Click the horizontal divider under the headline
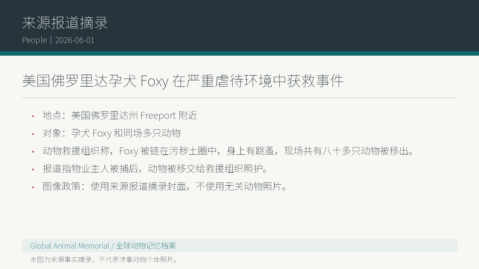This screenshot has height=269, width=479. (x=239, y=98)
